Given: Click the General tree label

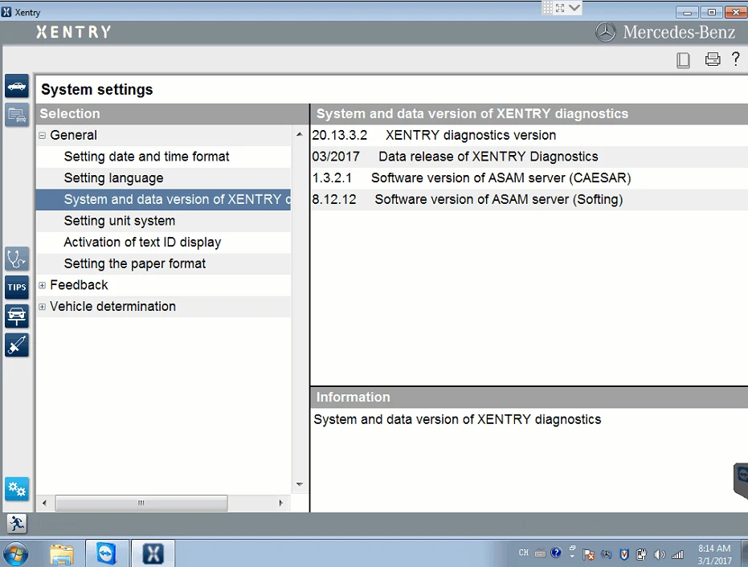Looking at the screenshot, I should coord(73,136).
